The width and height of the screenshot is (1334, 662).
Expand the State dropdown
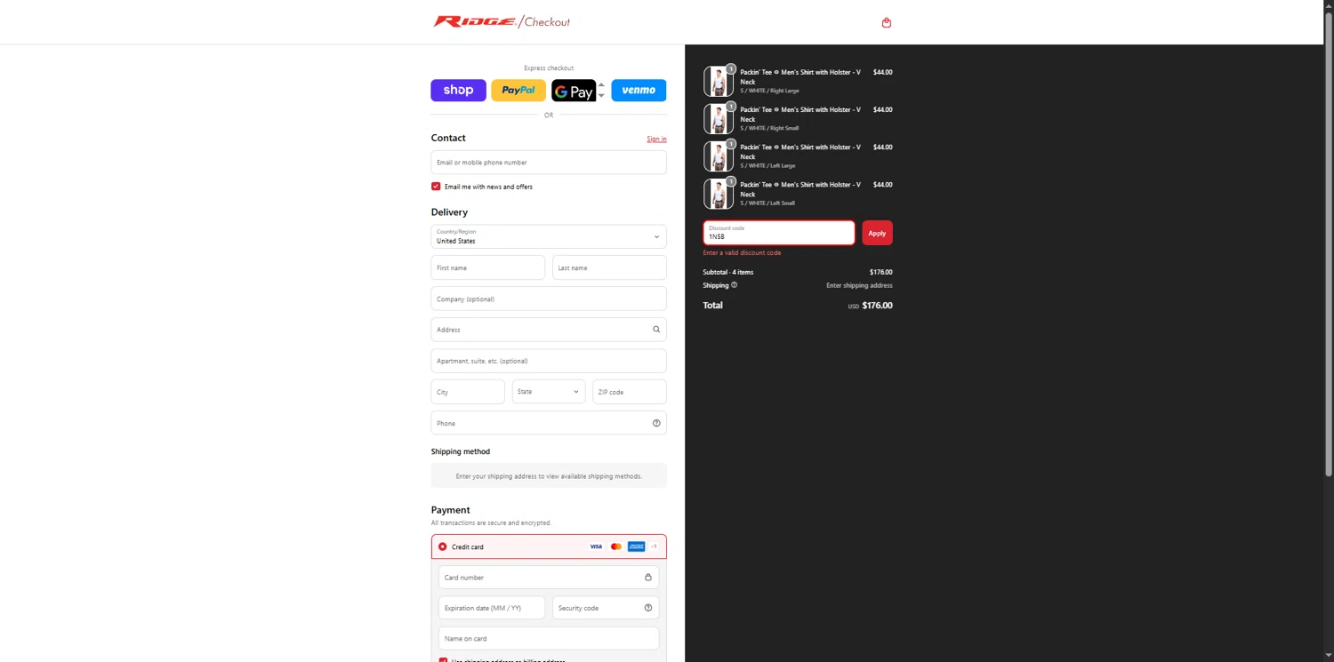549,392
